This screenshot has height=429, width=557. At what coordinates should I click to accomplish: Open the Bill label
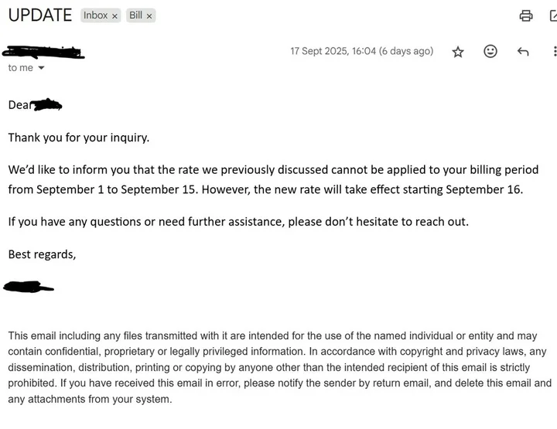click(135, 15)
